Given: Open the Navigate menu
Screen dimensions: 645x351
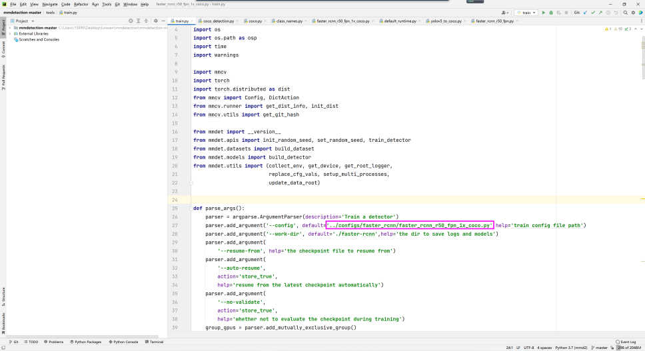Looking at the screenshot, I should (x=50, y=4).
